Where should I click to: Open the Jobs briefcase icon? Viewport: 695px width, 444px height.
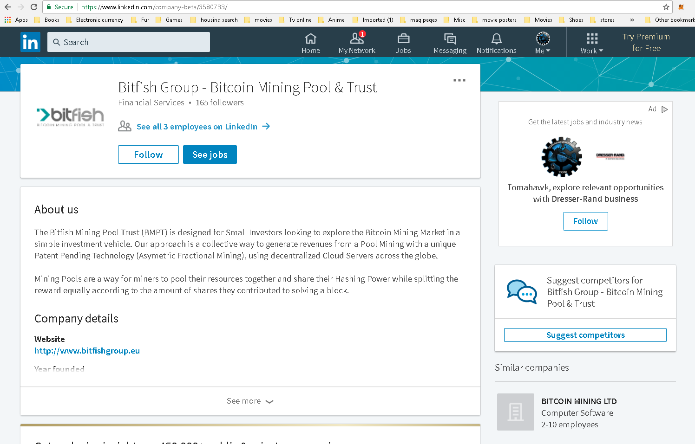[x=403, y=44]
